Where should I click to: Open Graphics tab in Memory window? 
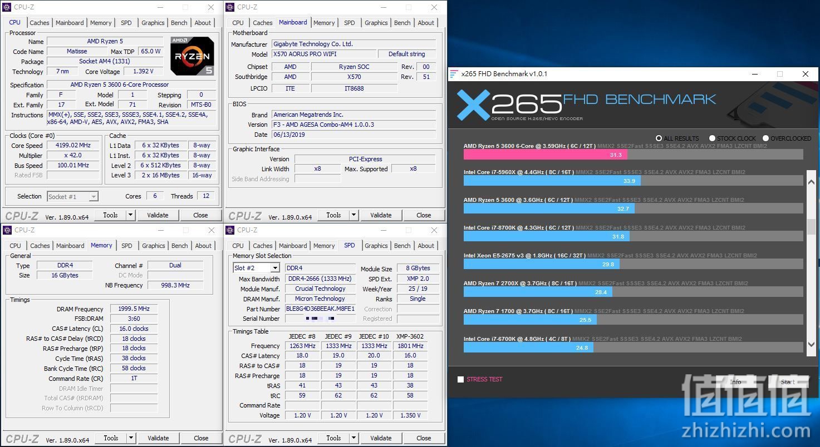(154, 246)
